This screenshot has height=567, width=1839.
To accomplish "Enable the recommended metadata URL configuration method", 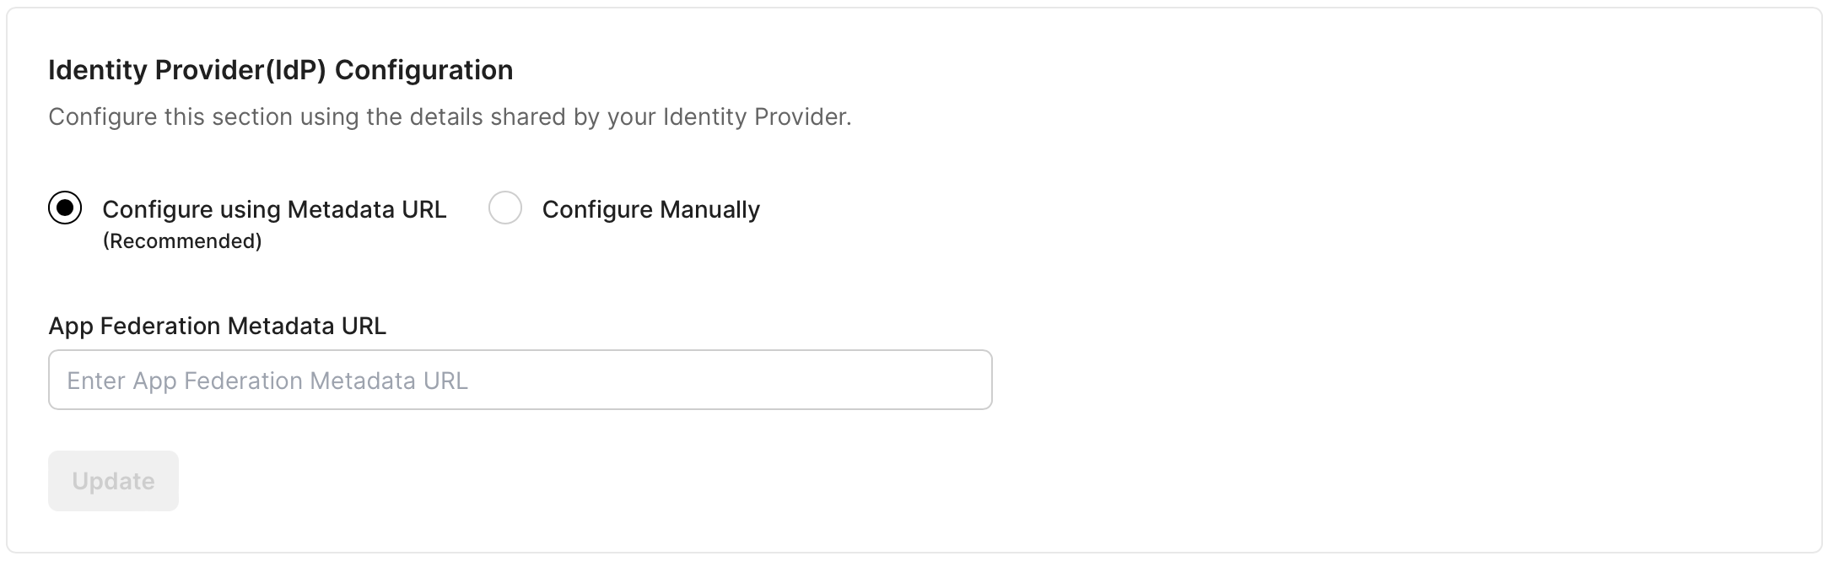I will [65, 208].
